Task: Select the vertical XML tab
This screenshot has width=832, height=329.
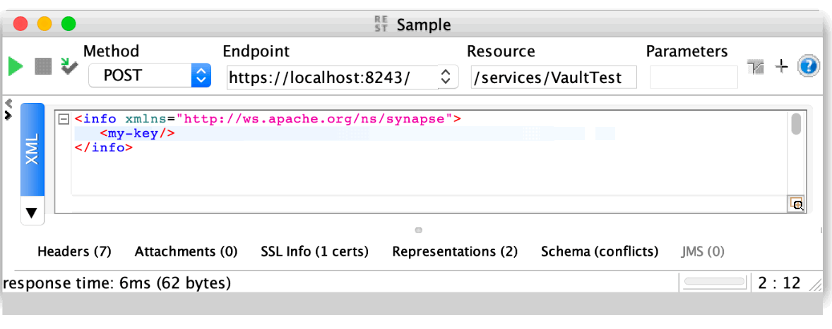Action: pos(32,149)
